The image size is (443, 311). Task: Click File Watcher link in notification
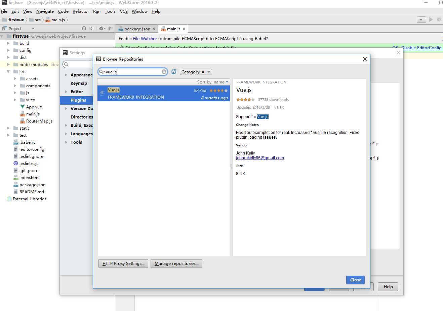[145, 39]
